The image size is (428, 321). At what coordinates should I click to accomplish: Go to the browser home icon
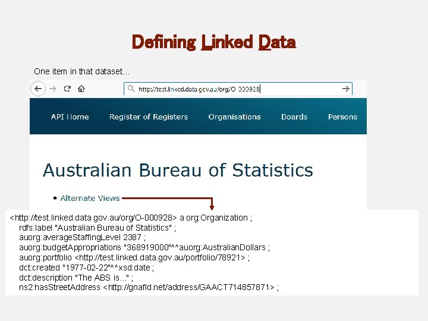[x=81, y=89]
